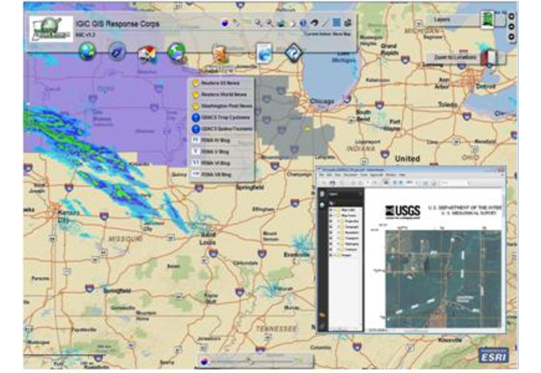Open the Pages panel icon in PDF sidebar
The width and height of the screenshot is (541, 373).
[x=322, y=194]
